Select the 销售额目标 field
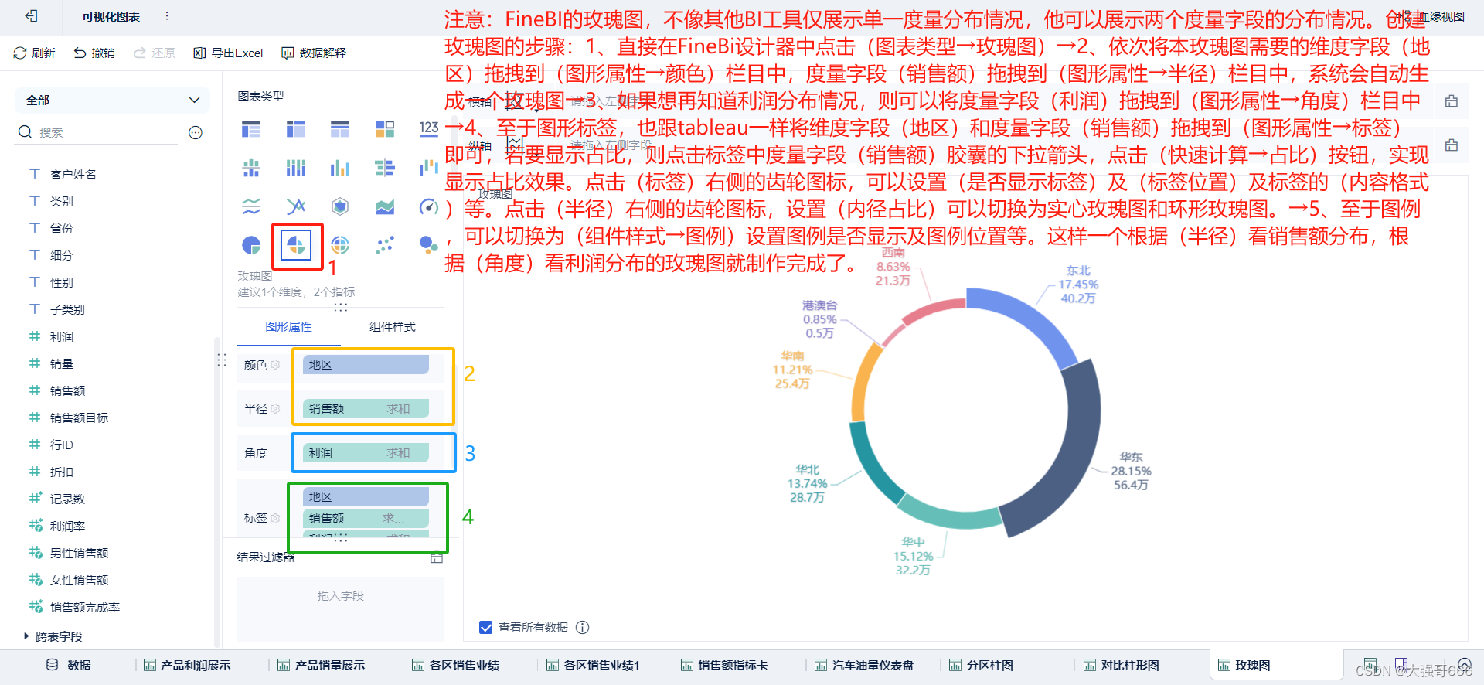Image resolution: width=1484 pixels, height=685 pixels. (x=79, y=417)
